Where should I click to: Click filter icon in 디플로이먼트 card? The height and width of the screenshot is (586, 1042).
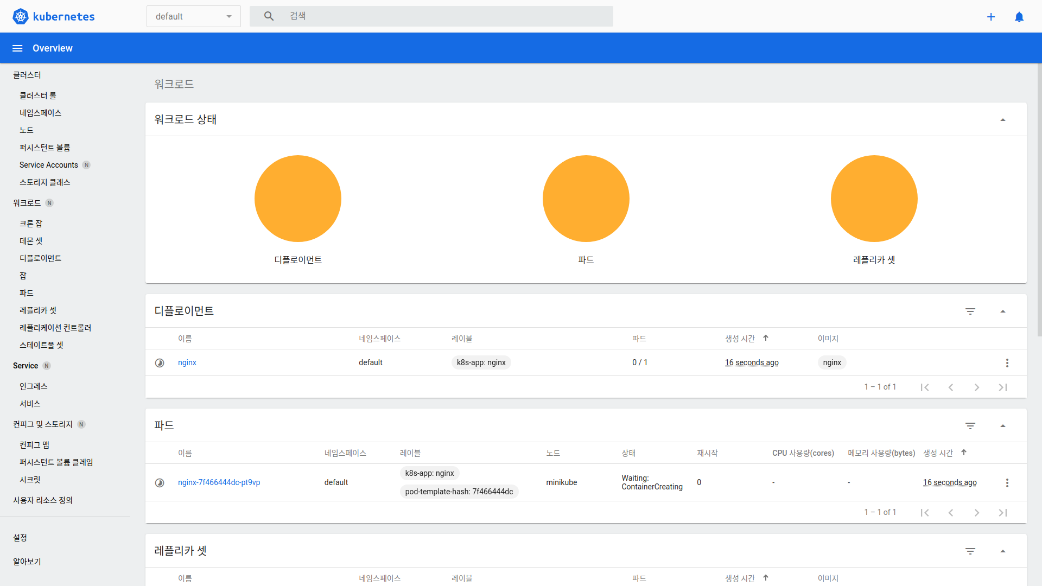pyautogui.click(x=970, y=311)
